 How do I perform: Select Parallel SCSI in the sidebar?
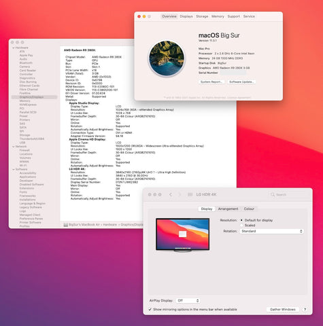pos(28,112)
